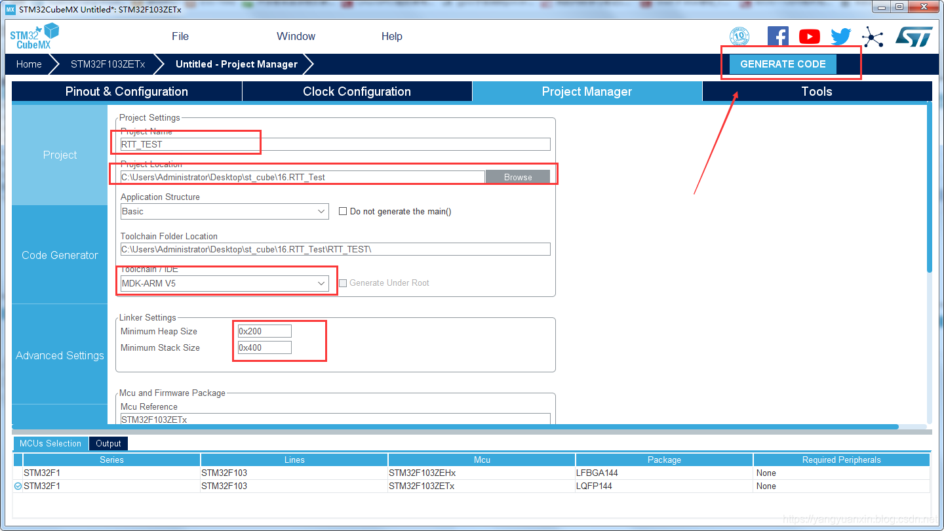Sort by Required Peripherals column header

[x=842, y=460]
